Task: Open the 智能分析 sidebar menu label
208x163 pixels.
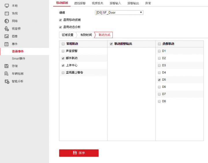Action: tap(18, 81)
